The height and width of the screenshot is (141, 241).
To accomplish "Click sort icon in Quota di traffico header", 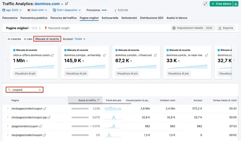I will (99, 100).
